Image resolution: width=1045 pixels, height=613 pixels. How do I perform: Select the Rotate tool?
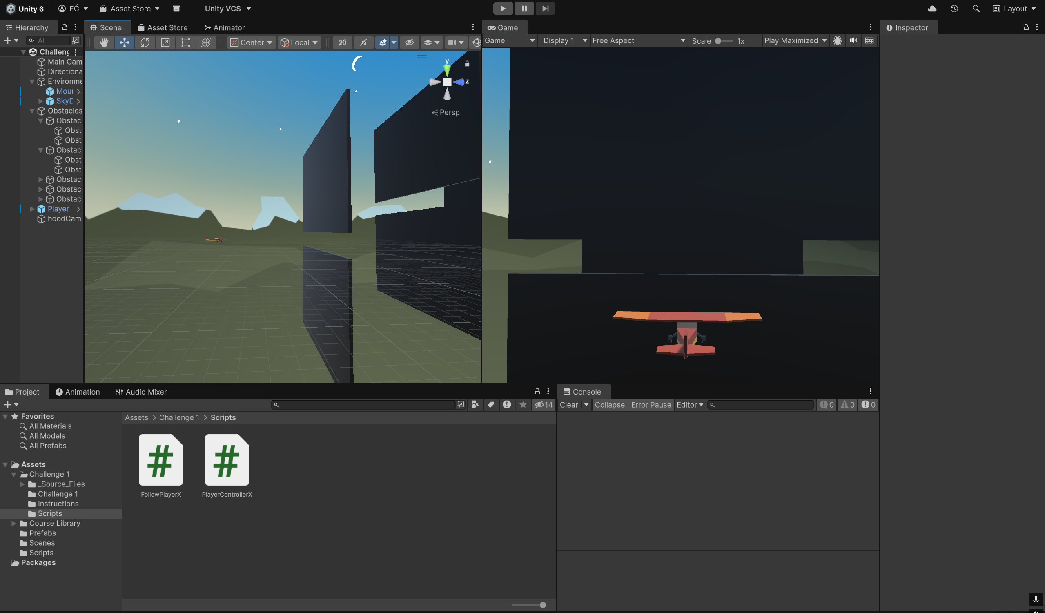pyautogui.click(x=145, y=42)
